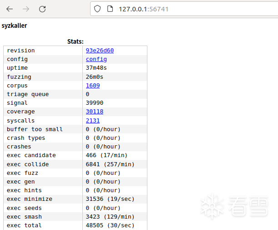Click the uptime row label
Viewport: 278px width, 230px height.
coord(17,68)
